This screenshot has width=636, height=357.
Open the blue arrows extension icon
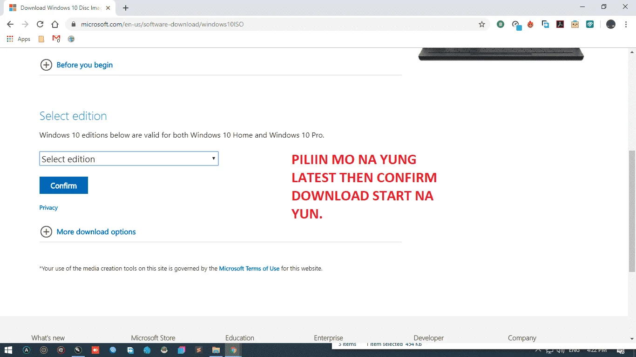coord(546,24)
